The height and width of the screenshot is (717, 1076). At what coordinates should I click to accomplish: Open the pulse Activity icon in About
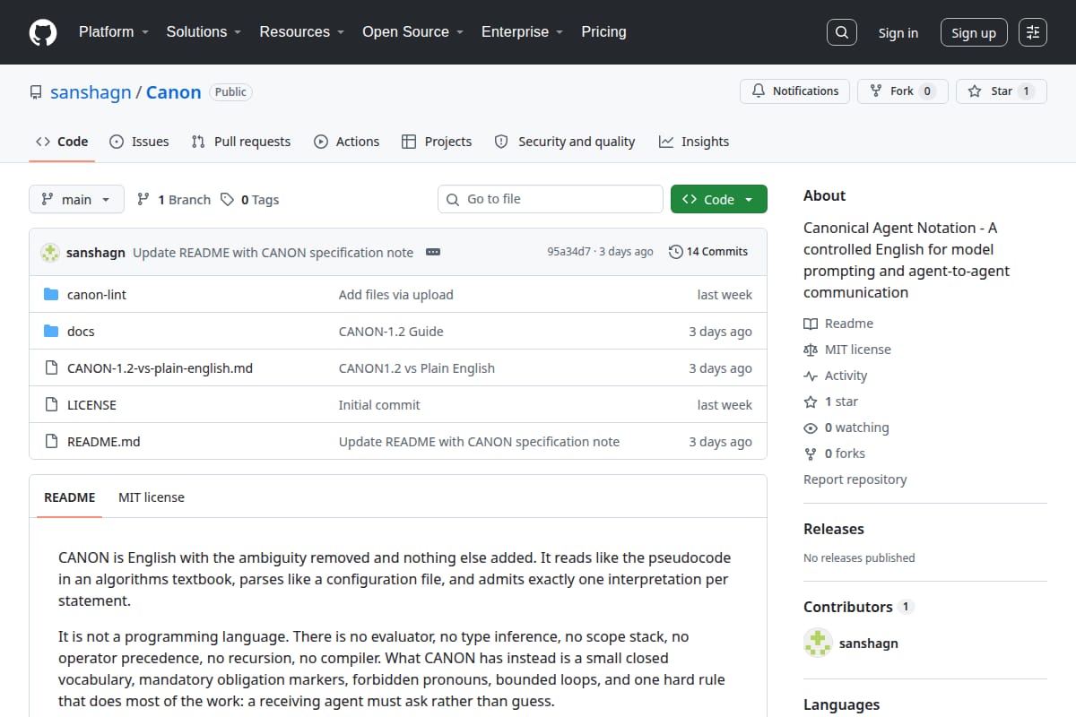pos(811,376)
